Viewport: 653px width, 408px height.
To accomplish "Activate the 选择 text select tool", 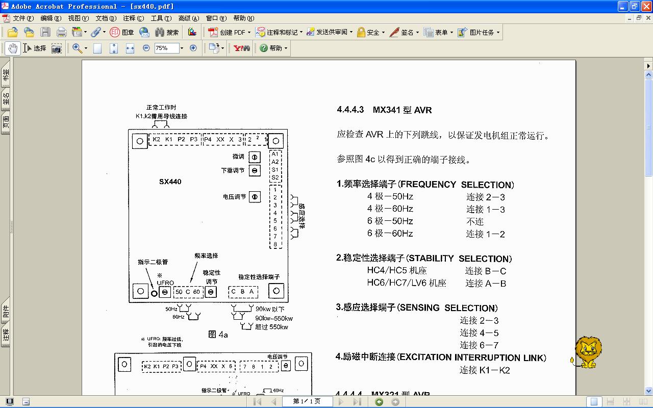I will (x=34, y=48).
